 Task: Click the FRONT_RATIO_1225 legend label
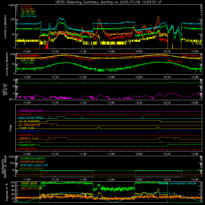(33, 186)
